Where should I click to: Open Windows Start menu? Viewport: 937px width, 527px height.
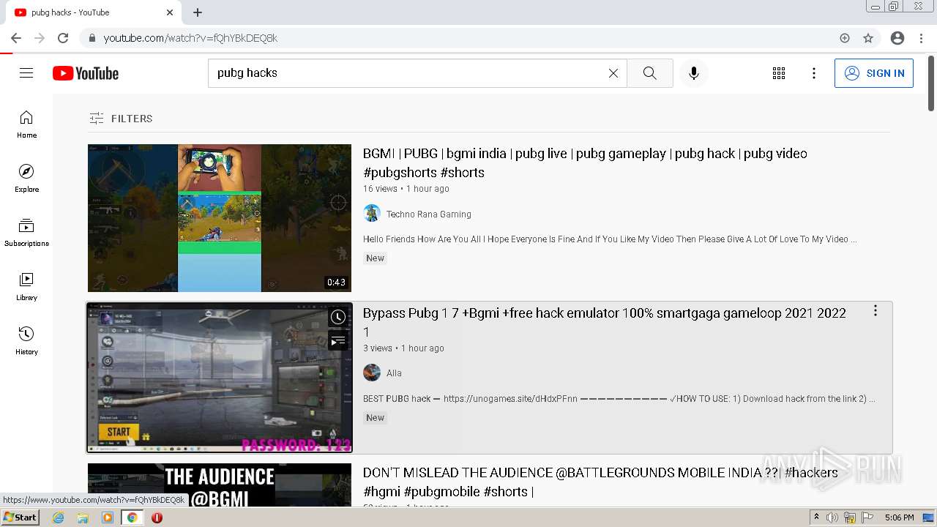click(x=20, y=517)
